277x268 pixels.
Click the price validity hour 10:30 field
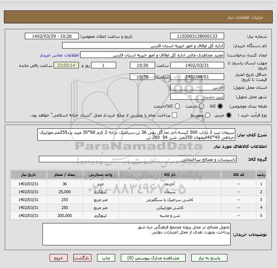click(x=142, y=77)
